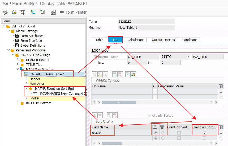The height and width of the screenshot is (146, 228).
Task: Collapse Pages and Windows folder
Action: click(8, 50)
